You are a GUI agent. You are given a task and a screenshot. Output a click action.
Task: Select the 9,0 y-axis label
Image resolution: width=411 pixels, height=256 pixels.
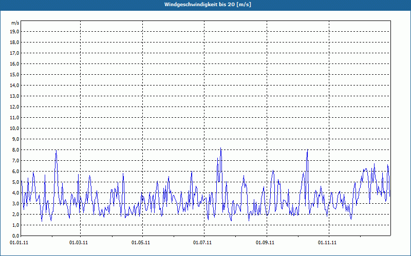pos(15,139)
